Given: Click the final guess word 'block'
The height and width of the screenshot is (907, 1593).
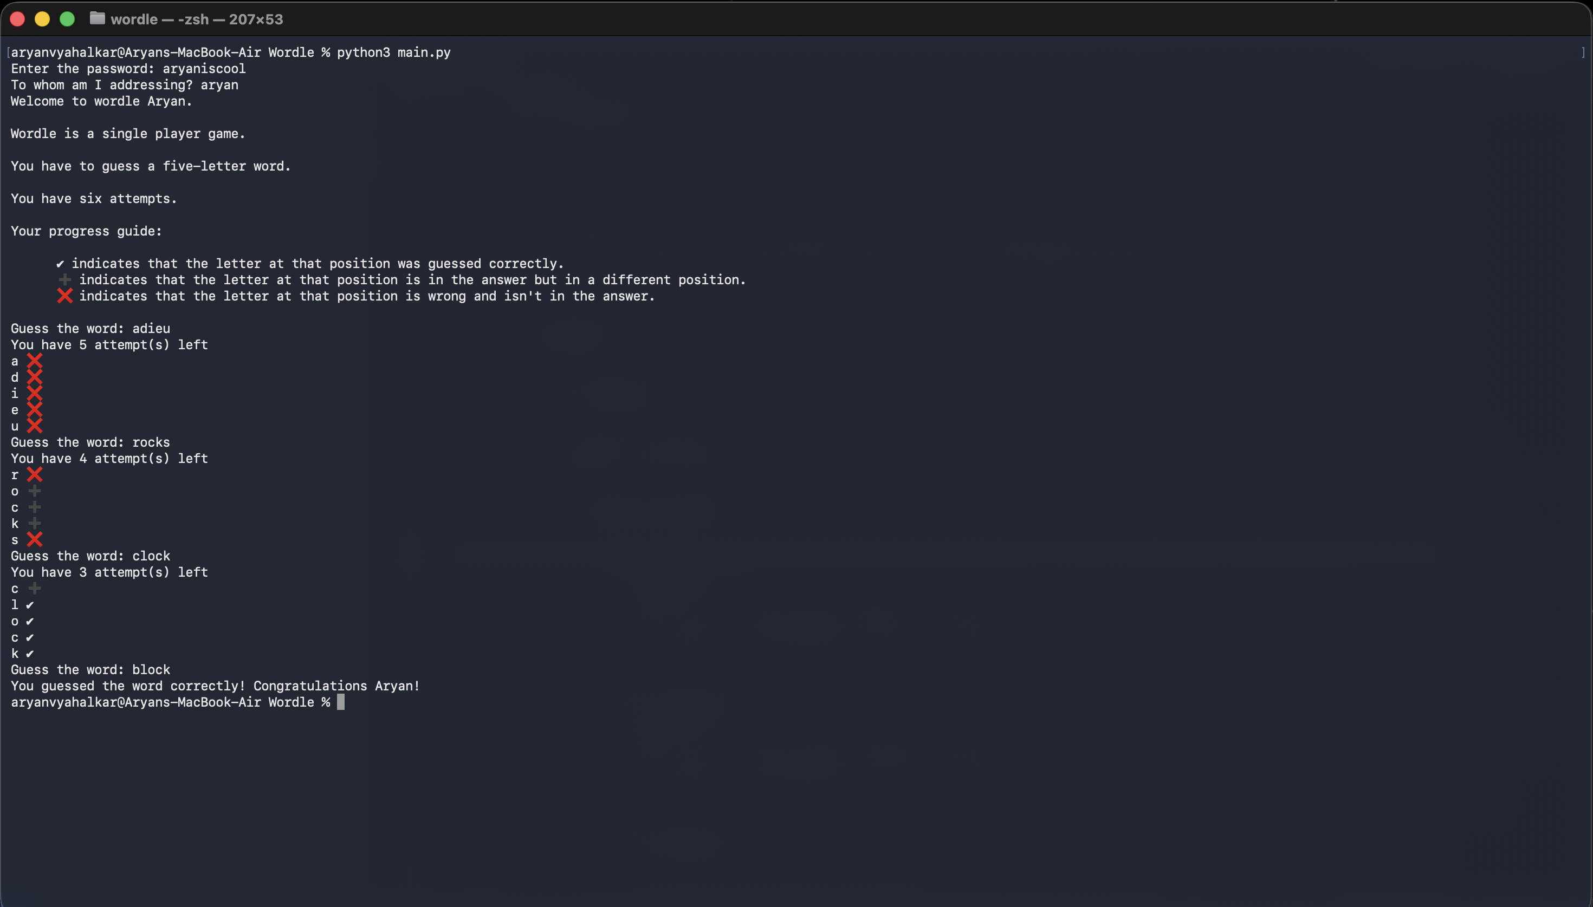Looking at the screenshot, I should 150,670.
